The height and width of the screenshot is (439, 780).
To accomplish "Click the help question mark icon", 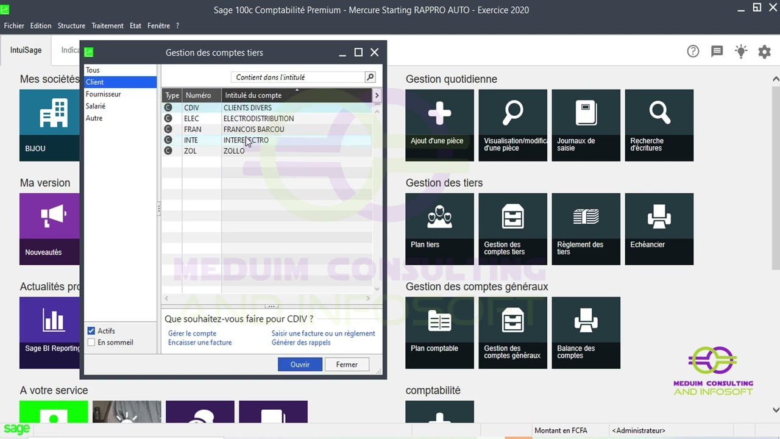I will point(693,51).
